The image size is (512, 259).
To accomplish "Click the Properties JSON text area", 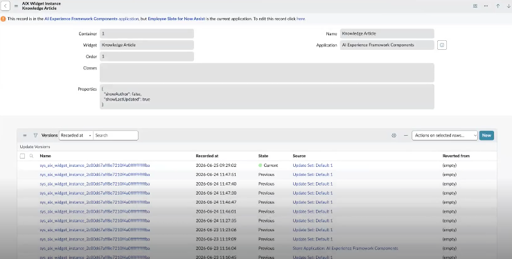I will pyautogui.click(x=267, y=96).
